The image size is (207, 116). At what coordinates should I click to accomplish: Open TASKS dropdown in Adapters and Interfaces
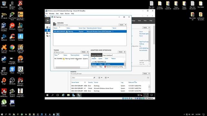(122, 52)
